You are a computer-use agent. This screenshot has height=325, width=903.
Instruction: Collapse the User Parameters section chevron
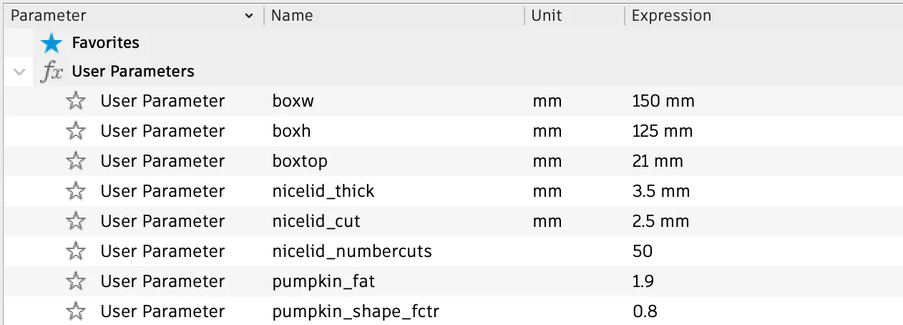[20, 72]
